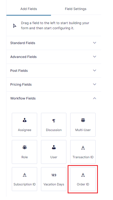The height and width of the screenshot is (200, 113).
Task: Open the Post Fields section
Action: [x=54, y=71]
